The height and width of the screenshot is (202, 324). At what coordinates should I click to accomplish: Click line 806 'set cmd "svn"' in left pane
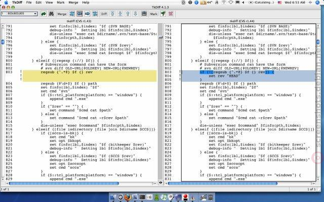pos(55,91)
